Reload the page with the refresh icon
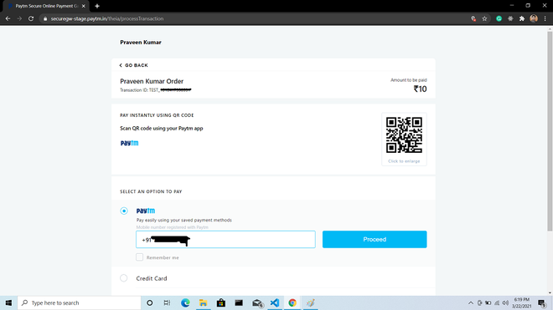Screen dimensions: 553x310 (31, 18)
